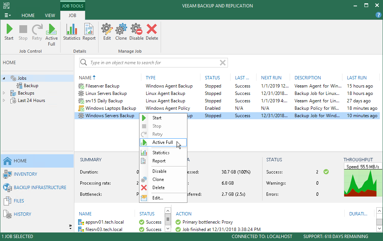
Task: Select Jobs in the navigation tree
Action: (22, 78)
